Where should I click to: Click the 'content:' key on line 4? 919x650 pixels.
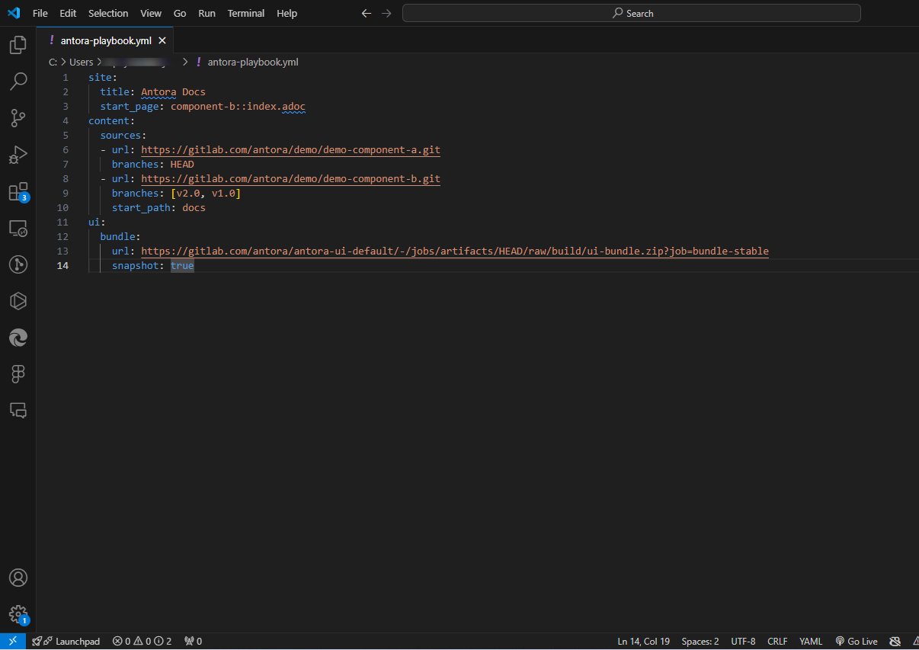tap(111, 121)
